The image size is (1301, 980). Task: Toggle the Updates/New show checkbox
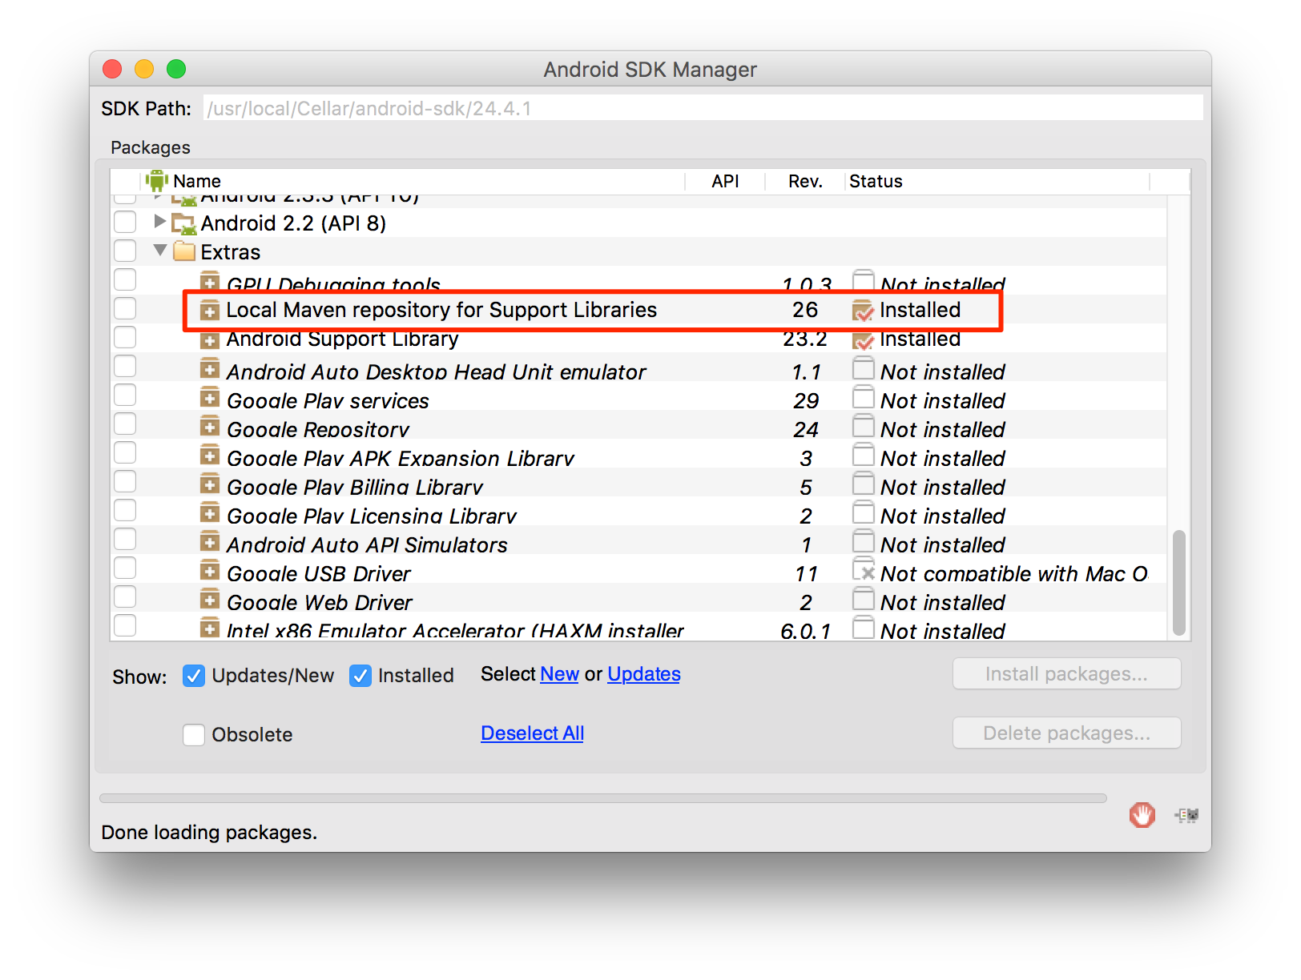(x=194, y=676)
